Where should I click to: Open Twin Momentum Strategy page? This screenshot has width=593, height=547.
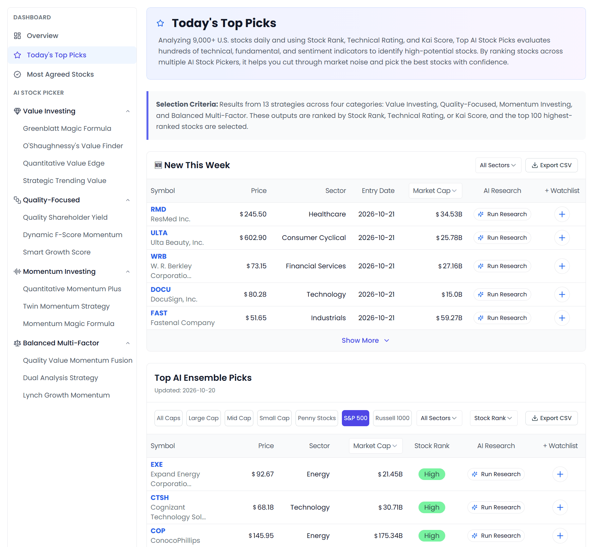point(66,306)
